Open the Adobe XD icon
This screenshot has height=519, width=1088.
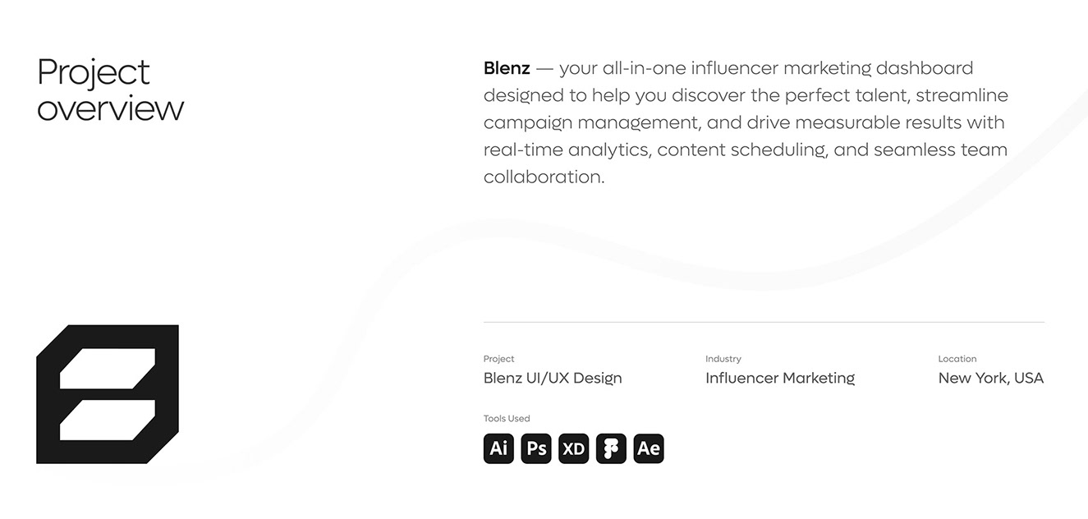coord(574,448)
